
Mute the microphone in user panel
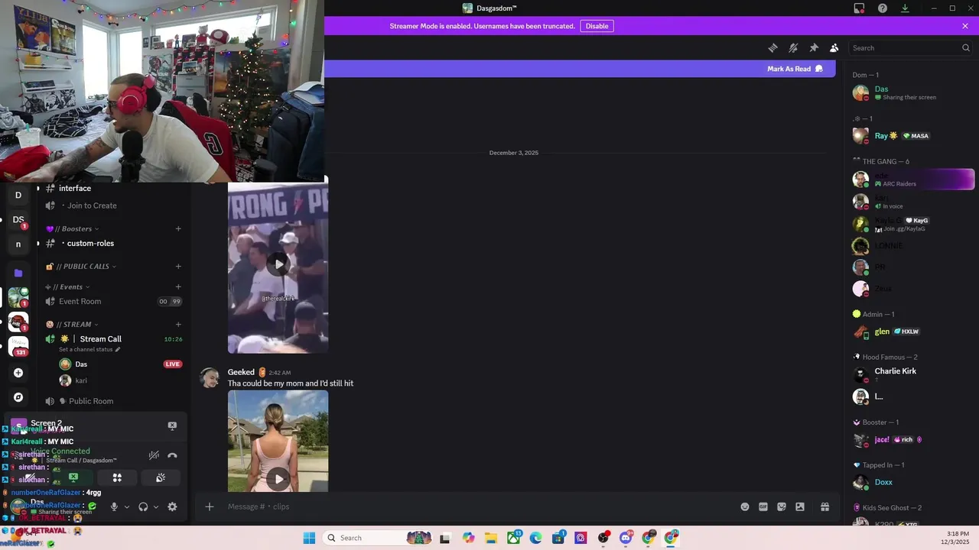(114, 506)
